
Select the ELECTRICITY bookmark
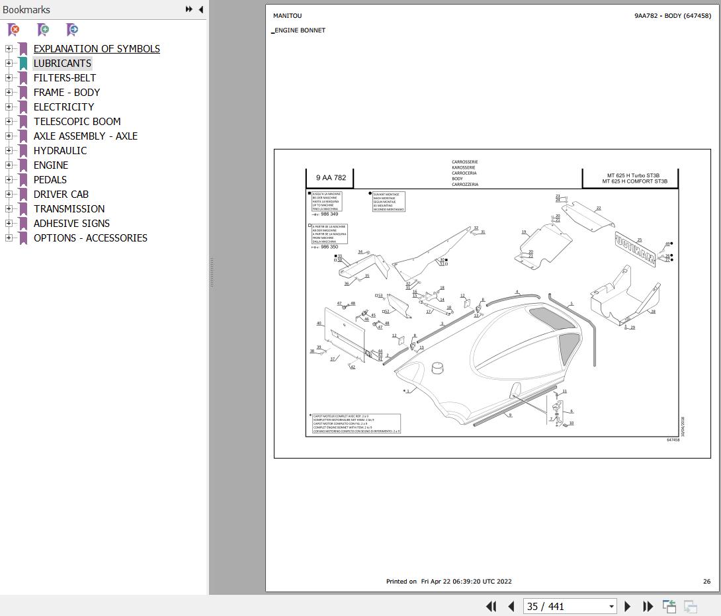pyautogui.click(x=64, y=107)
